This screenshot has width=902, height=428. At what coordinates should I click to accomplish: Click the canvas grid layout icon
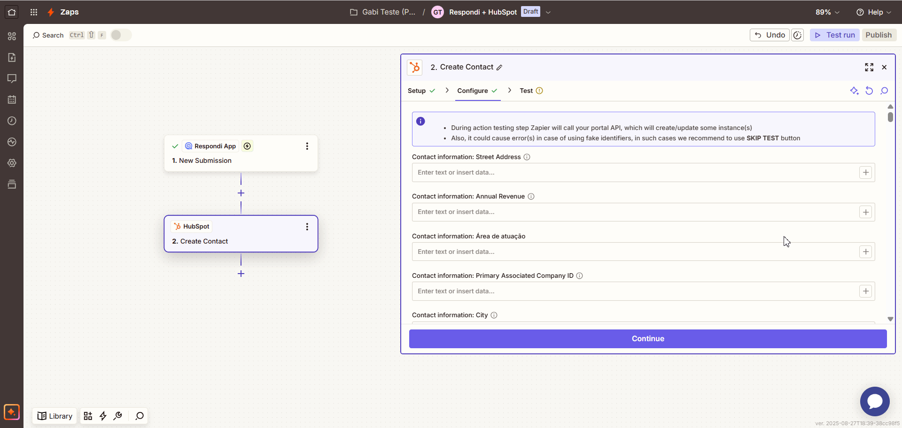pos(88,416)
